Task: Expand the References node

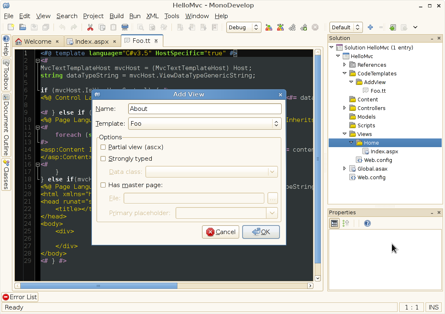Action: coord(344,65)
